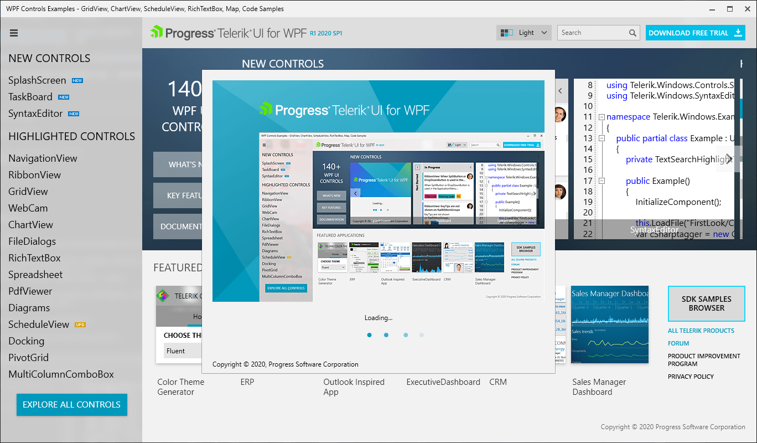Click the CRM application label
Image resolution: width=757 pixels, height=443 pixels.
[x=498, y=382]
